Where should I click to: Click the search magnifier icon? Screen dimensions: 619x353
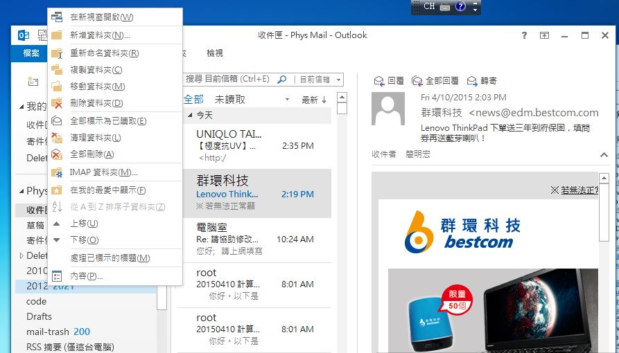(282, 80)
